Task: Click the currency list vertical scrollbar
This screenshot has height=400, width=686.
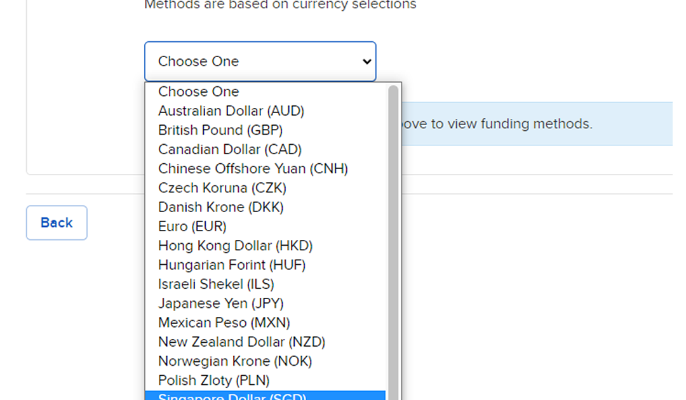Action: tap(393, 241)
